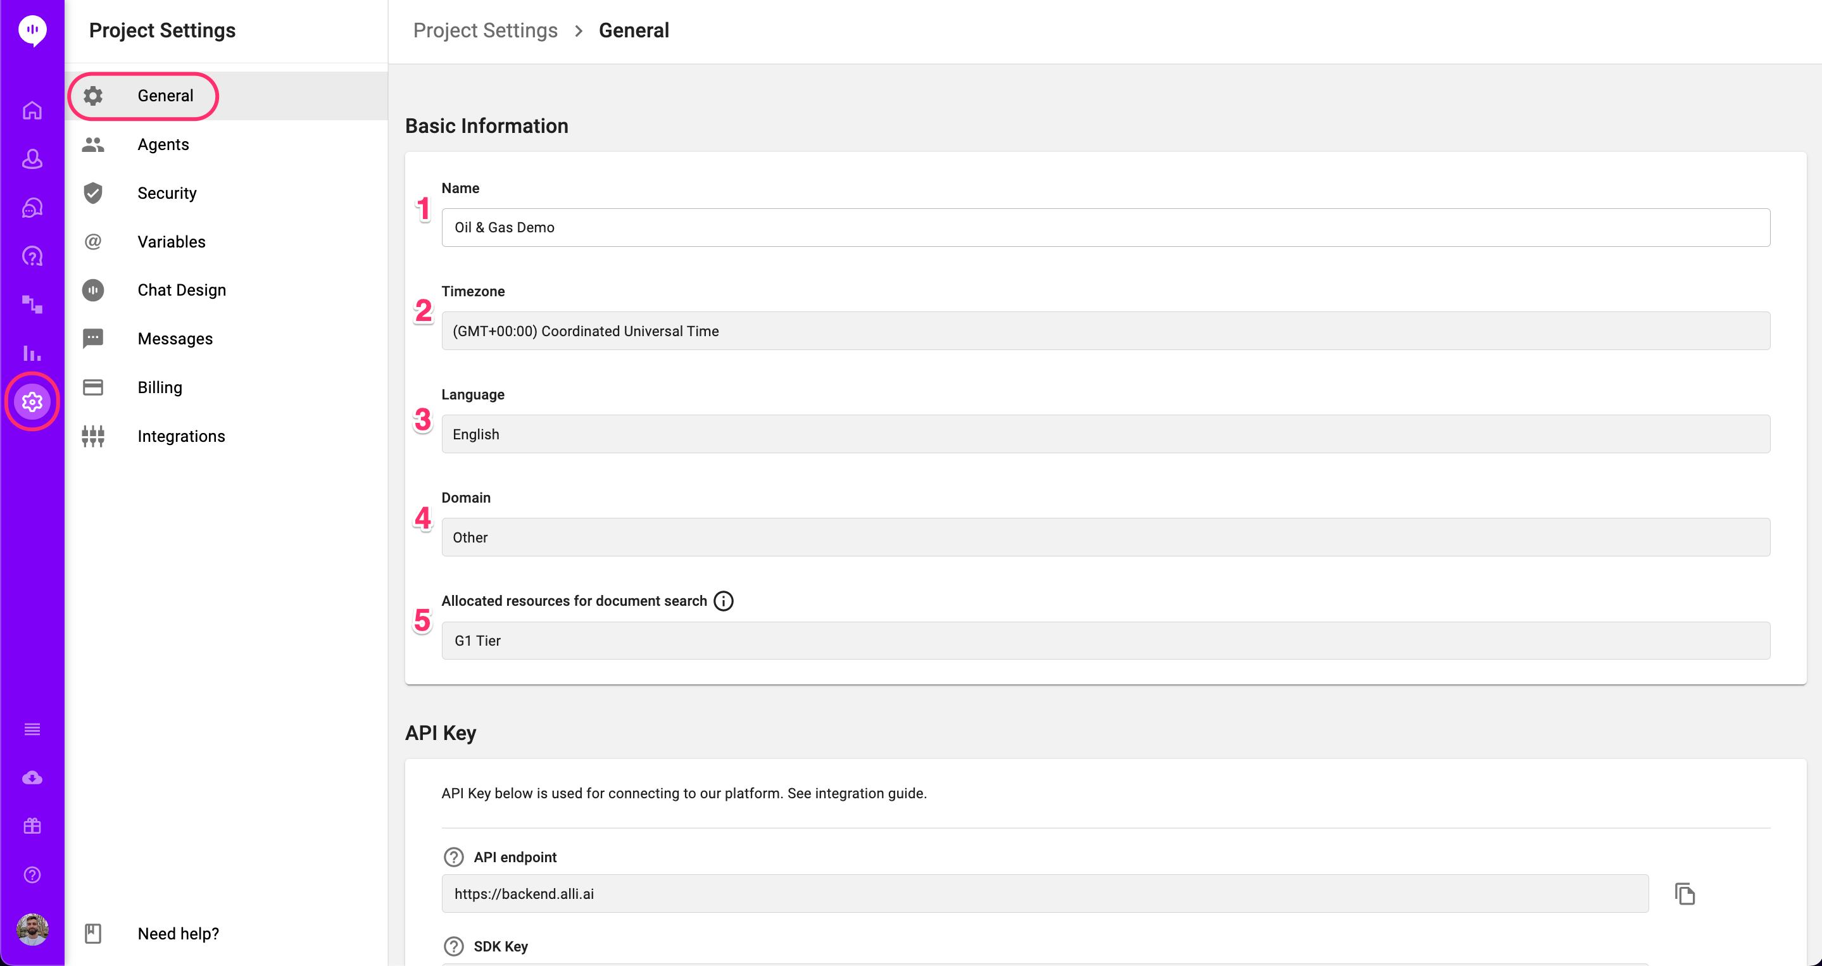The height and width of the screenshot is (966, 1822).
Task: Open Conversations via chat bubble icon
Action: [x=32, y=207]
